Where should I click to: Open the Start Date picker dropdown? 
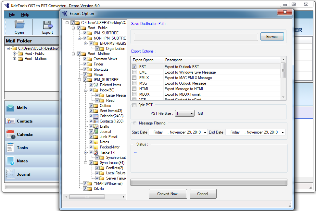tap(205, 132)
